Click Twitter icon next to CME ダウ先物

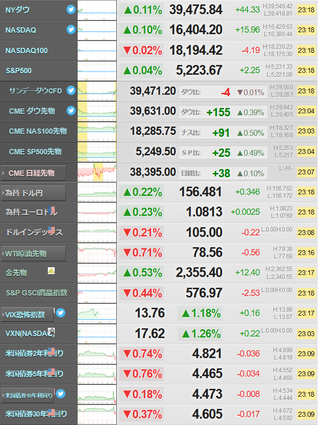coord(71,110)
